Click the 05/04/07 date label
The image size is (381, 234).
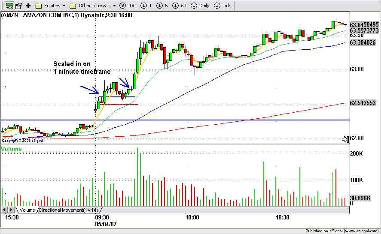(x=106, y=224)
